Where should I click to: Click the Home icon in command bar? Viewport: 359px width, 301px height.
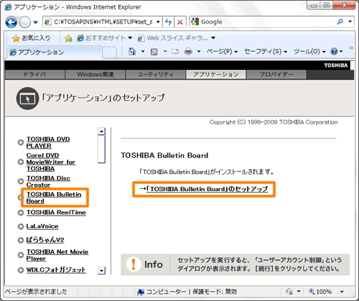(x=132, y=51)
